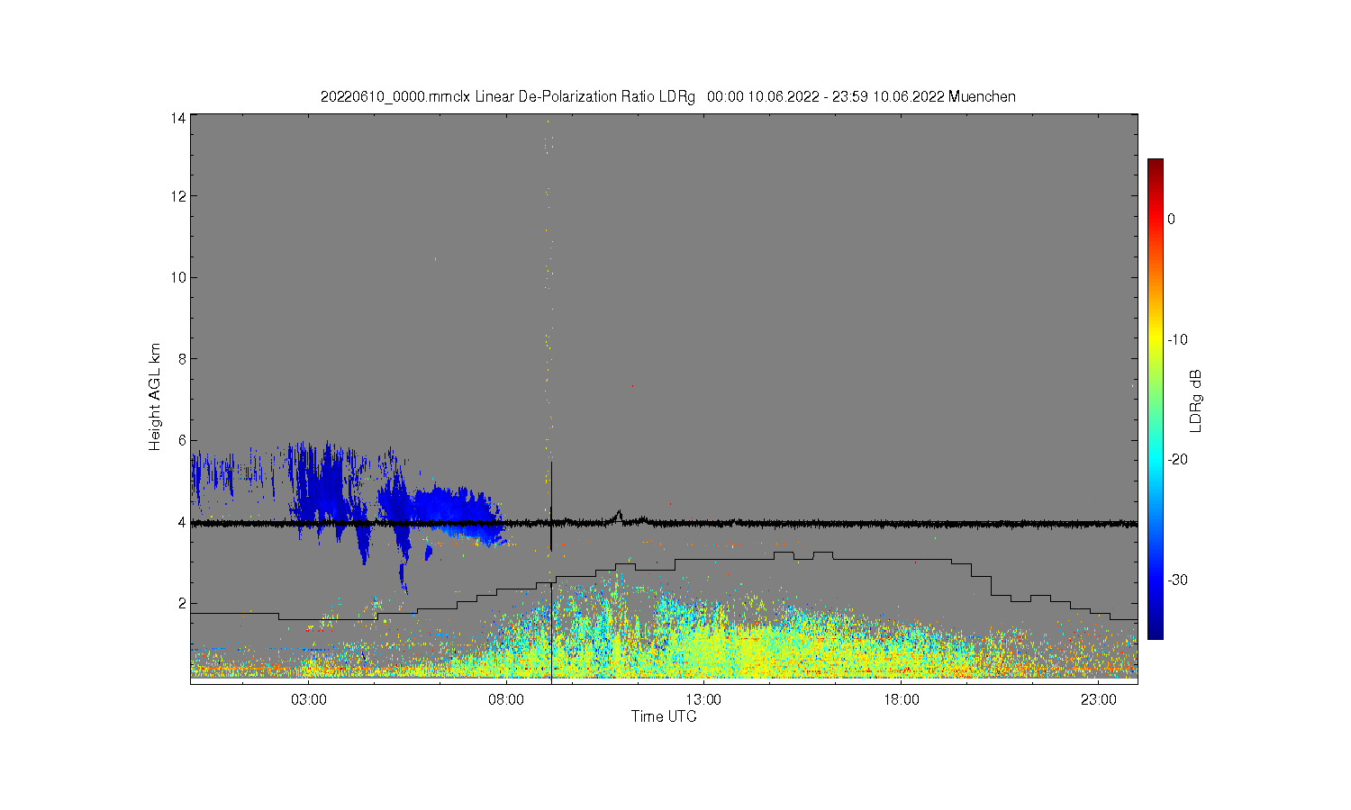Click the '08:00' time tick label
1351x810 pixels.
tap(506, 699)
